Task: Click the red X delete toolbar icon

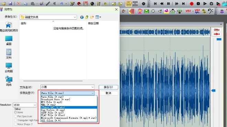Action: (19, 3)
